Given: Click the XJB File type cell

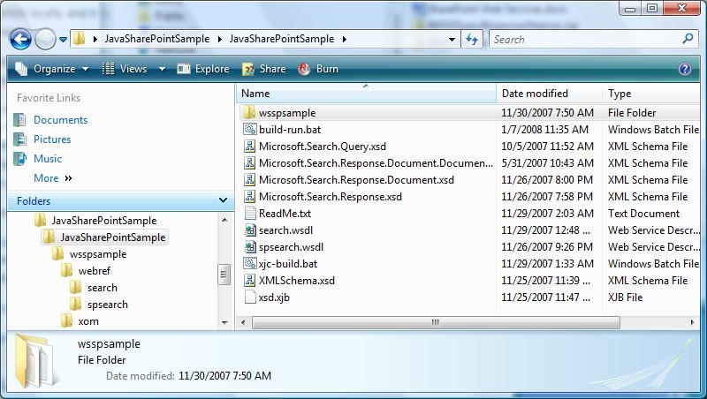Looking at the screenshot, I should (x=625, y=297).
